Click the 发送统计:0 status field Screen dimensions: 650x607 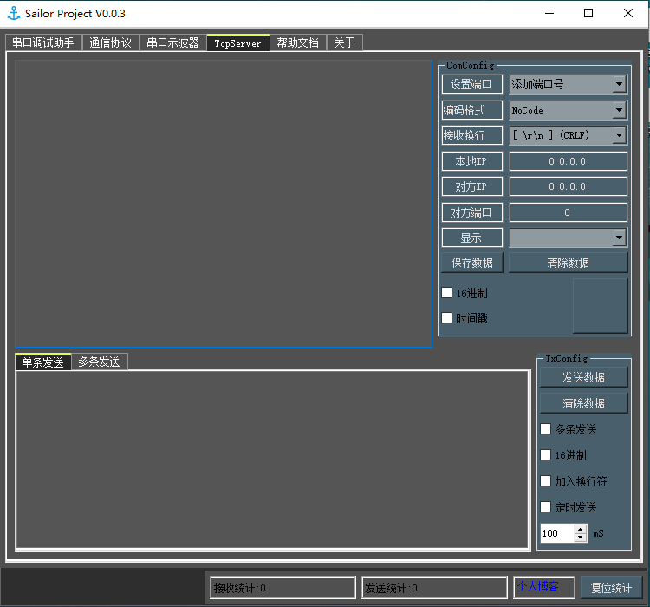pyautogui.click(x=434, y=588)
